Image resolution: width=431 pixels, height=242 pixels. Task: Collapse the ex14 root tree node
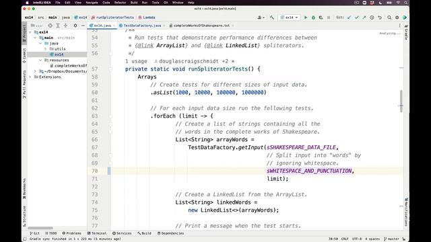pos(30,32)
